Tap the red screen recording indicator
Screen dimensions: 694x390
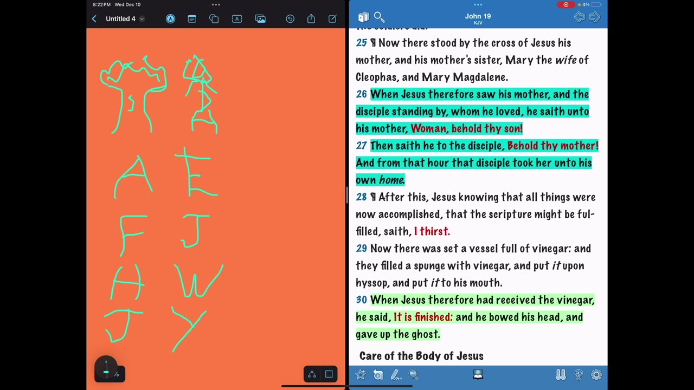pos(566,4)
